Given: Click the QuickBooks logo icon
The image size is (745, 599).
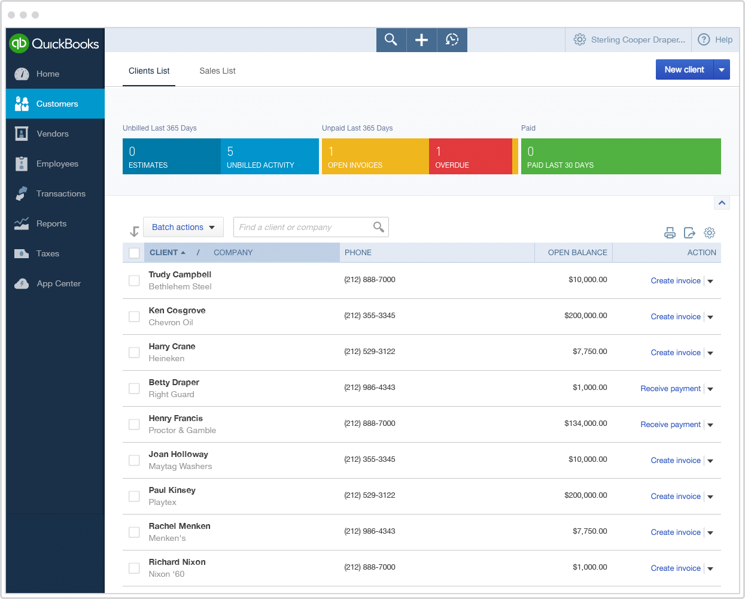Looking at the screenshot, I should tap(19, 43).
